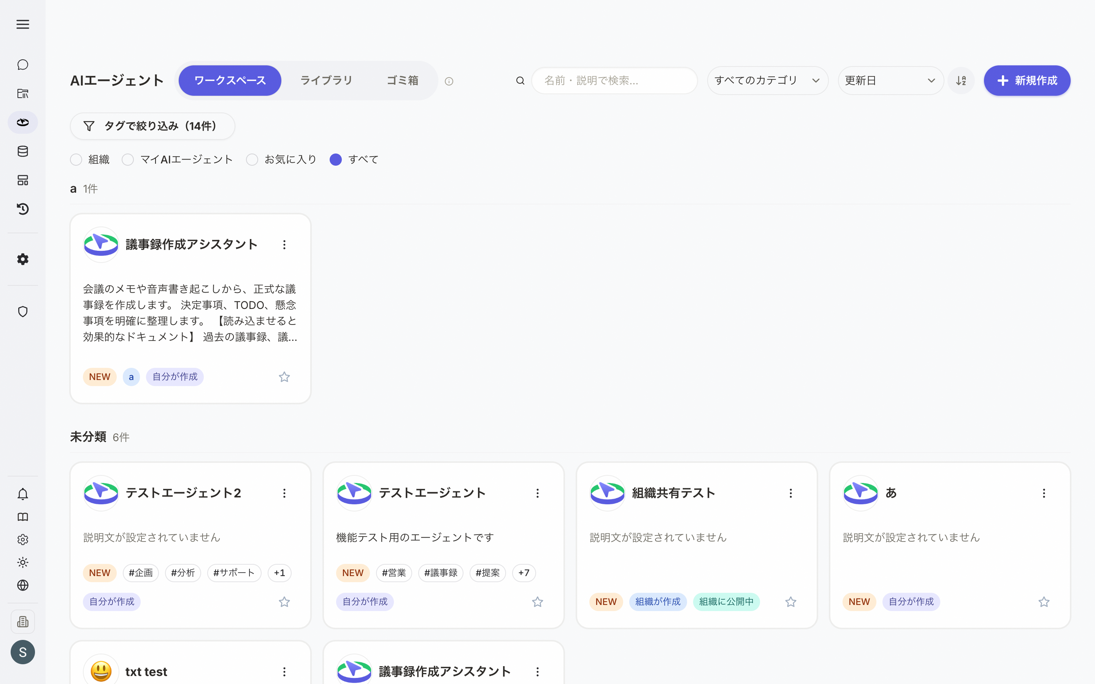Viewport: 1095px width, 684px height.
Task: Open the layout template icon in sidebar
Action: coord(23,180)
